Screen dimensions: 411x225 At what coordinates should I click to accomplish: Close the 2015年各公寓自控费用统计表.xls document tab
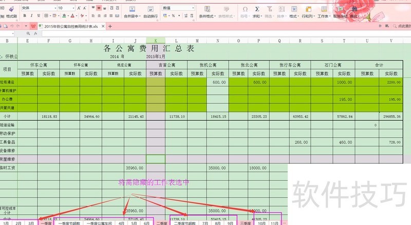tap(103, 26)
